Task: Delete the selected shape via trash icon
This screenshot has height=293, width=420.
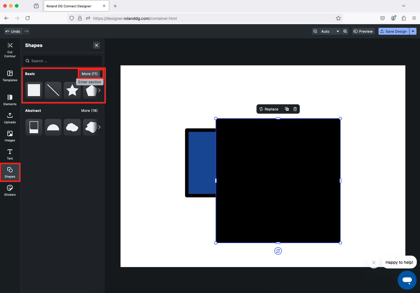Action: click(295, 109)
